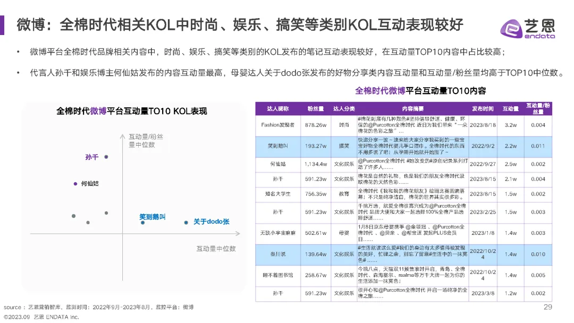Screen dimensions: 574x323
Task: Click the ©2023.09 艺恩 ENDATA Inc. copyright text
Action: point(41,317)
